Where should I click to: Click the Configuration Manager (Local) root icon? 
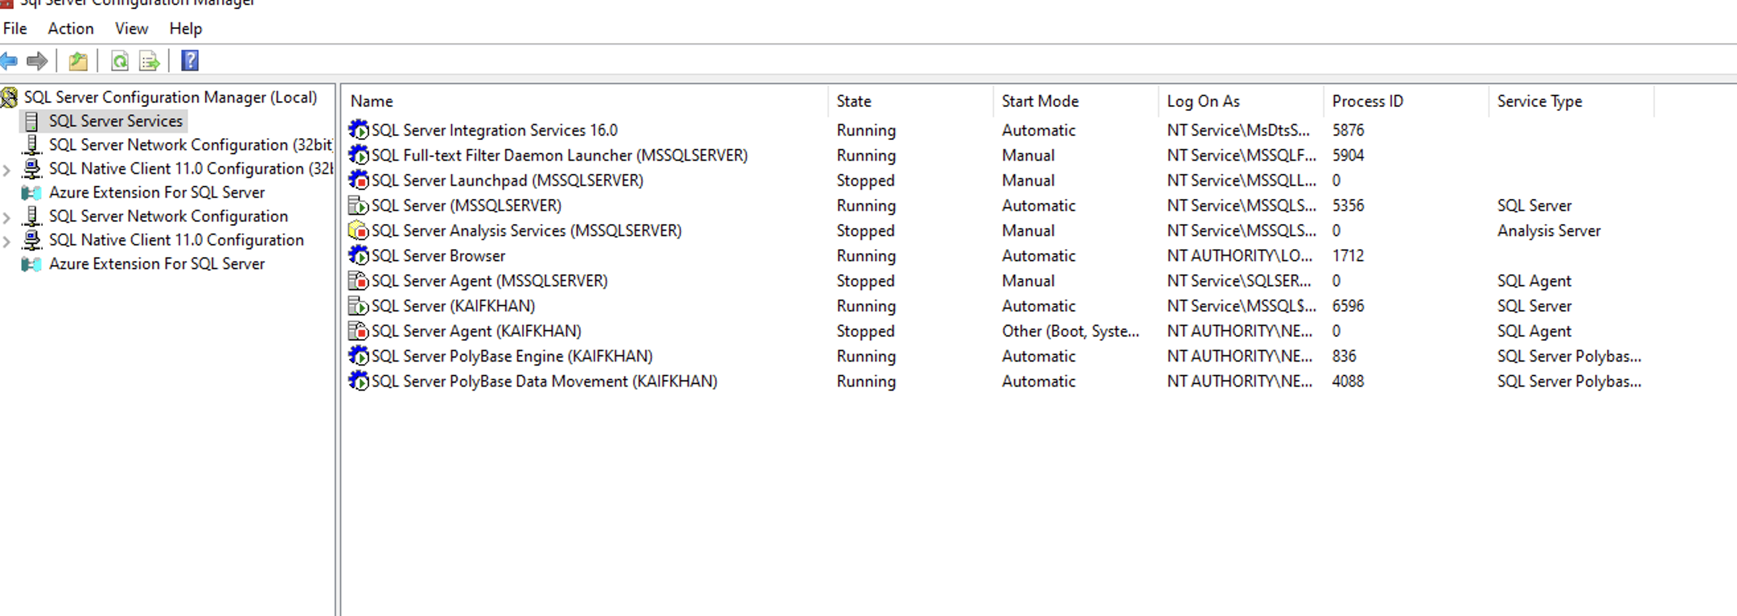pos(9,97)
